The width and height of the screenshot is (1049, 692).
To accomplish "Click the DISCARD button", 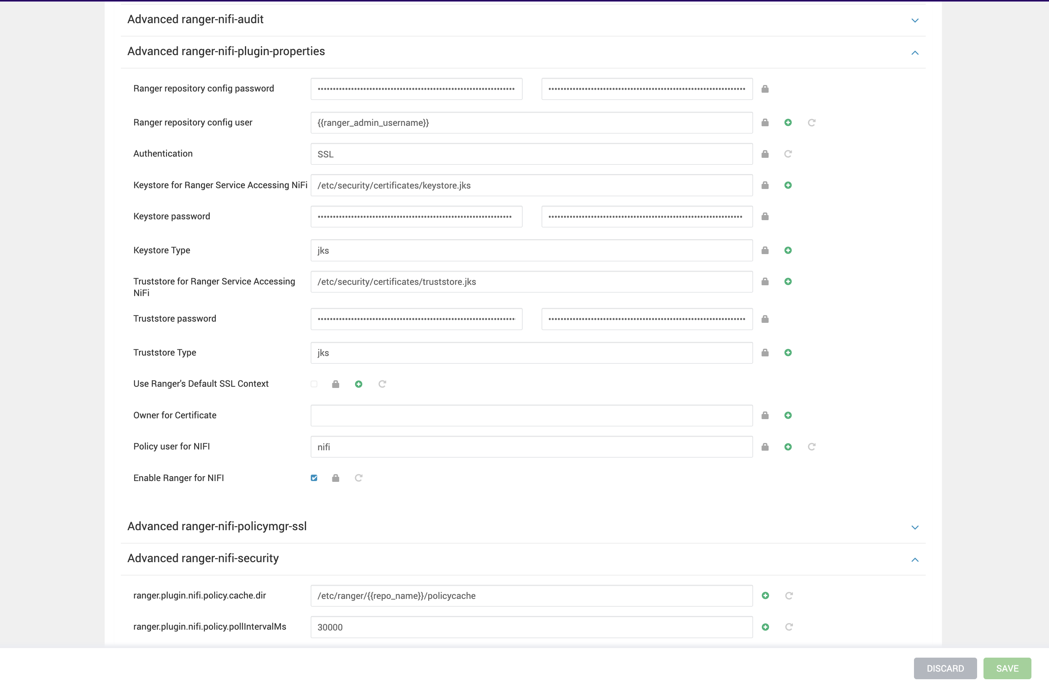I will pyautogui.click(x=945, y=668).
